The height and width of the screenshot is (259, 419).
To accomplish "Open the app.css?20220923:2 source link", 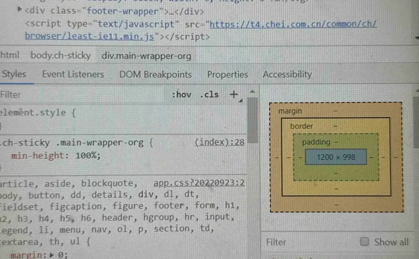I will click(x=199, y=183).
